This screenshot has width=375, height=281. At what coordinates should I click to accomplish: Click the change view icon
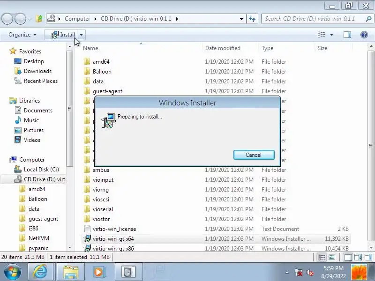click(321, 35)
